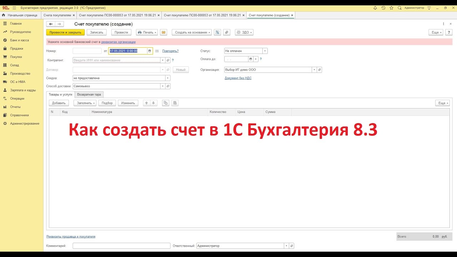Click Записать button
Screen dimensions: 457x257
[x=96, y=32]
